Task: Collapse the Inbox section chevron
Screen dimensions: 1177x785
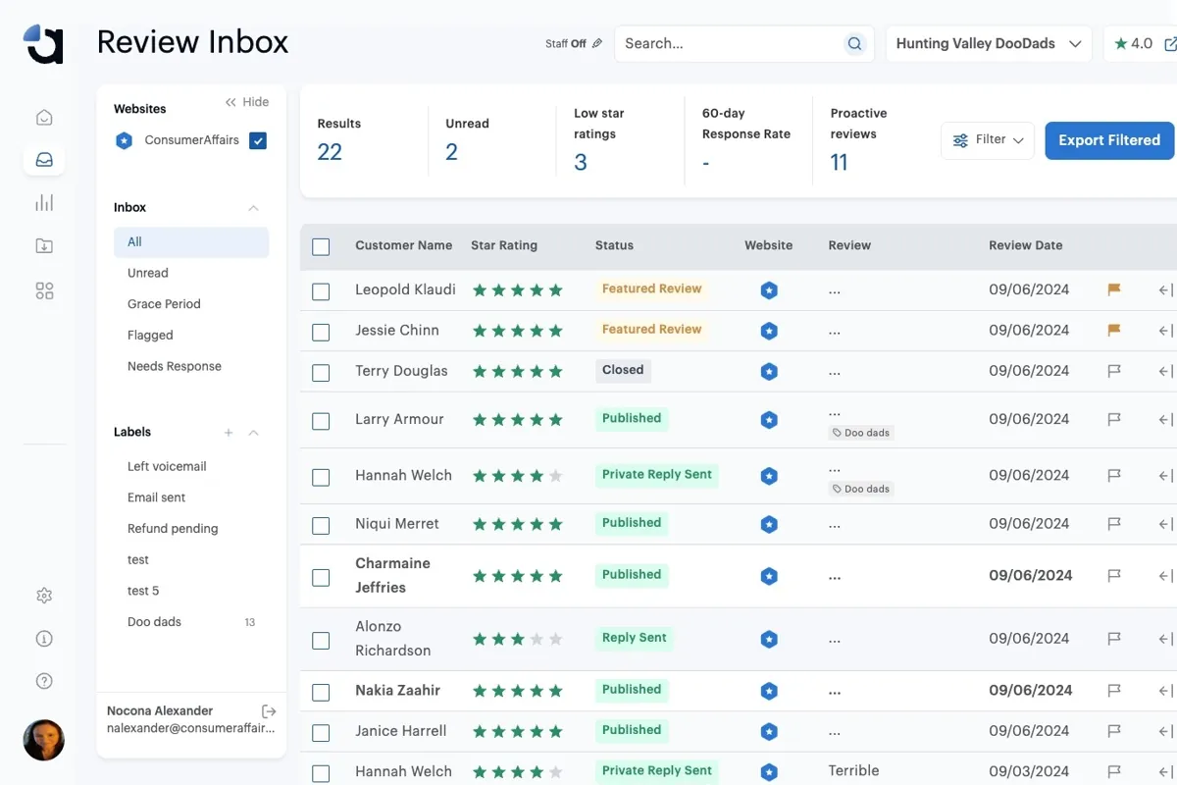Action: coord(253,208)
